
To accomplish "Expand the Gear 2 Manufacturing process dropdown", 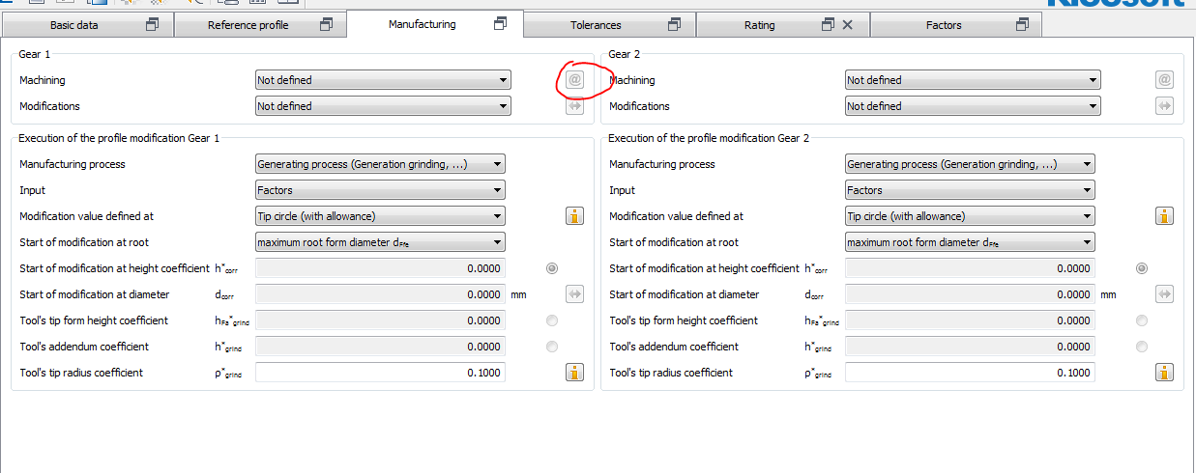I will tap(970, 164).
